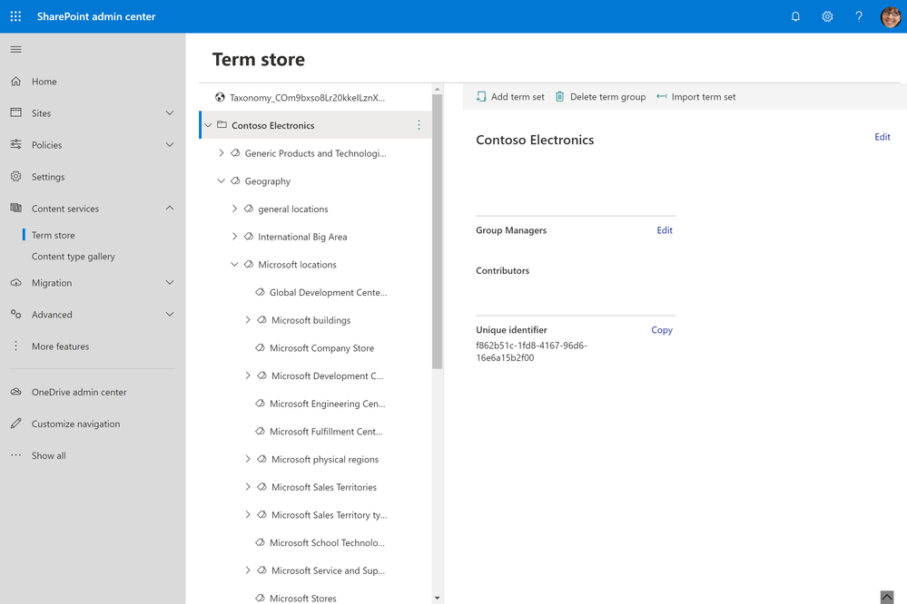
Task: Open the user profile picture
Action: (x=891, y=16)
